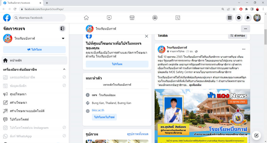Click the new message compose icon

click(257, 135)
